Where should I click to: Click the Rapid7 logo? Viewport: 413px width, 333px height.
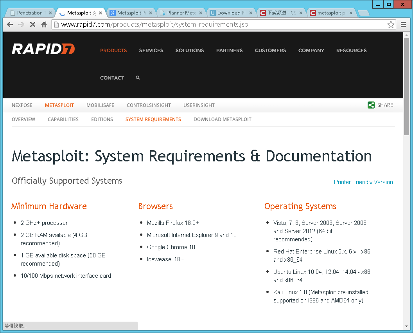43,49
